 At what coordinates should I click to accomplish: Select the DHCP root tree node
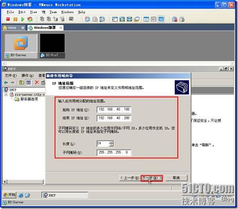pos(12,90)
